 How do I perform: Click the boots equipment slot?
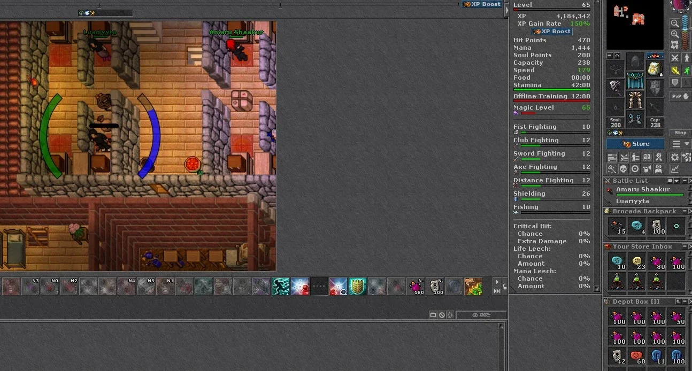pos(635,119)
